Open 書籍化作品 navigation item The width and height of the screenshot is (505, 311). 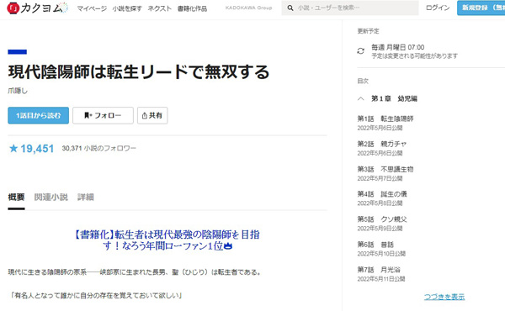pos(192,8)
